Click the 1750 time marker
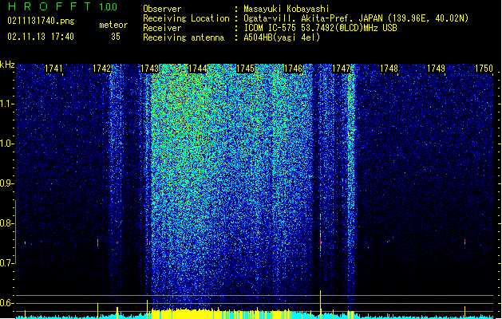Screen dimensions: 502x319 pyautogui.click(x=484, y=69)
